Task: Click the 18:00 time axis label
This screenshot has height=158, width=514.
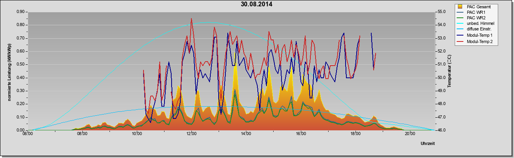Action: [355, 133]
